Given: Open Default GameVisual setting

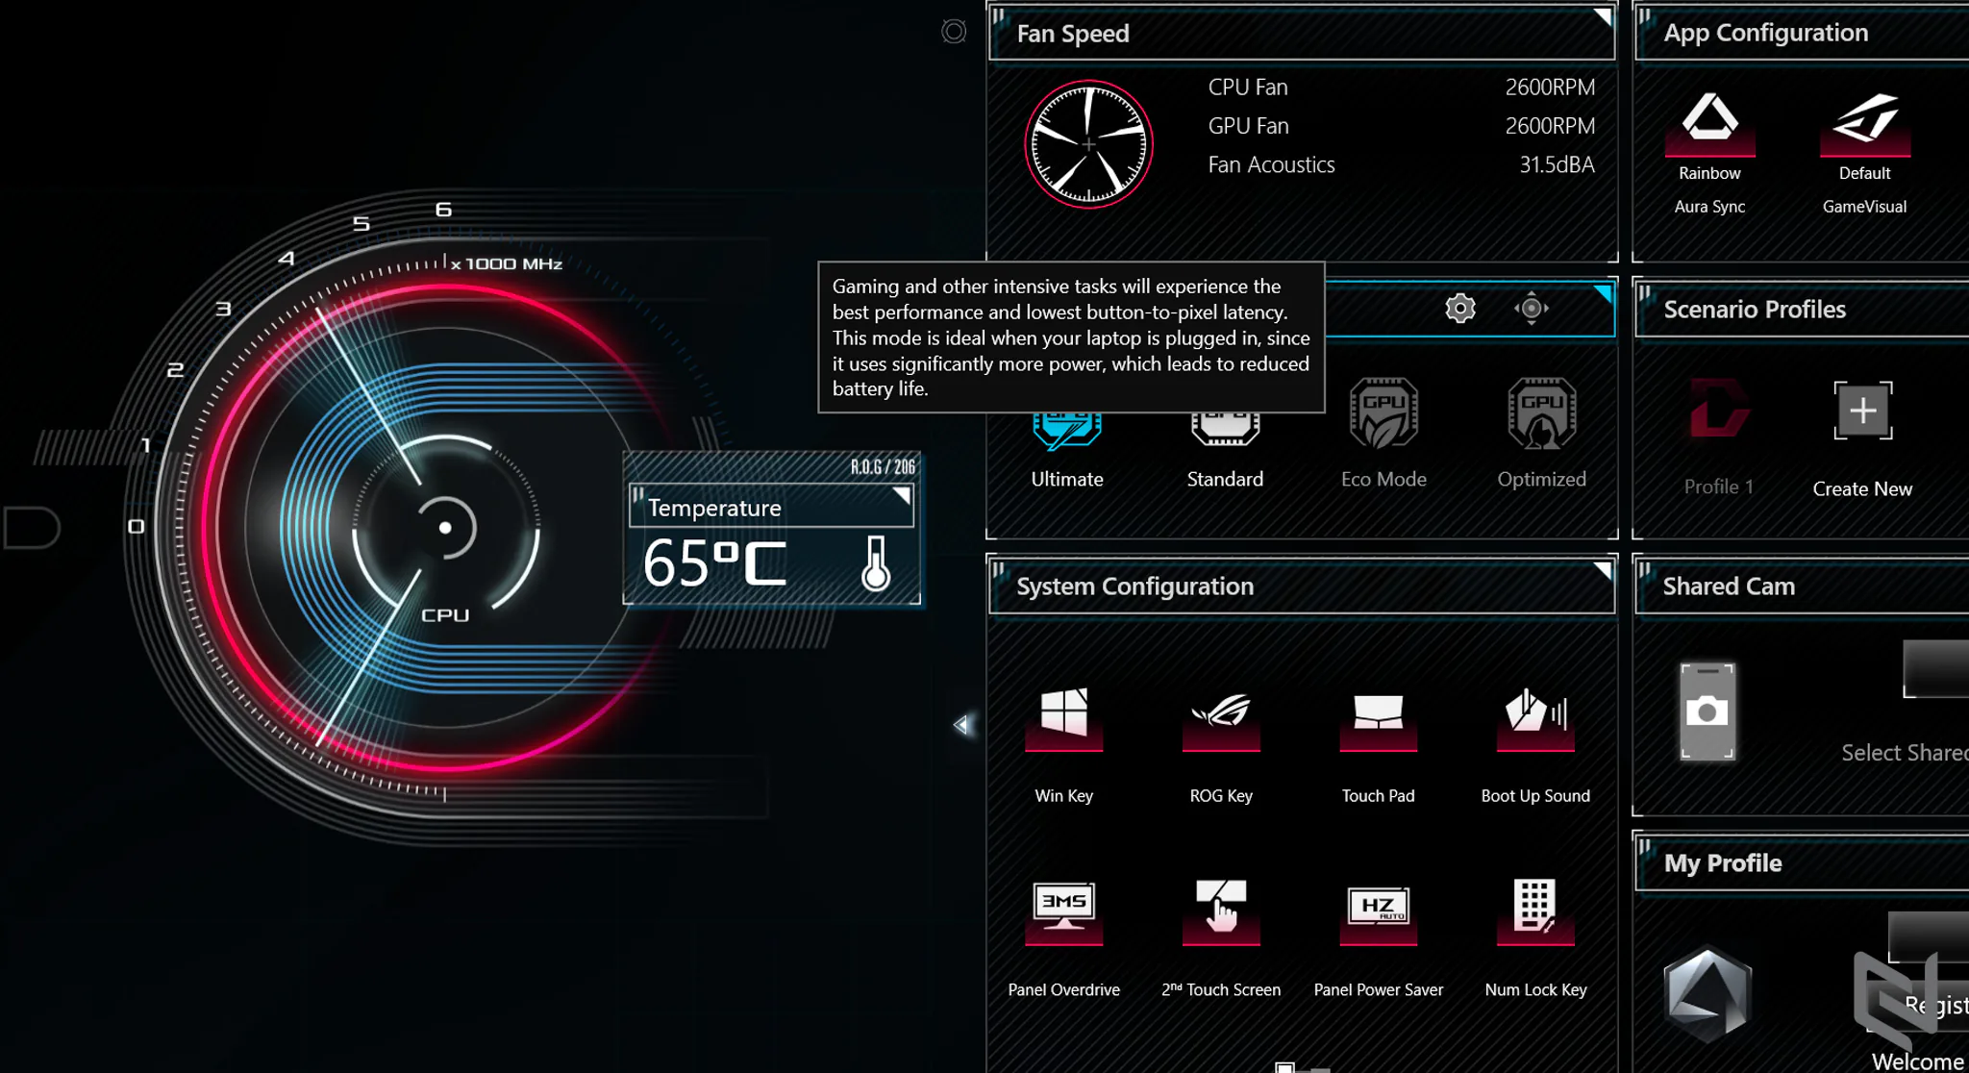Looking at the screenshot, I should coord(1864,125).
